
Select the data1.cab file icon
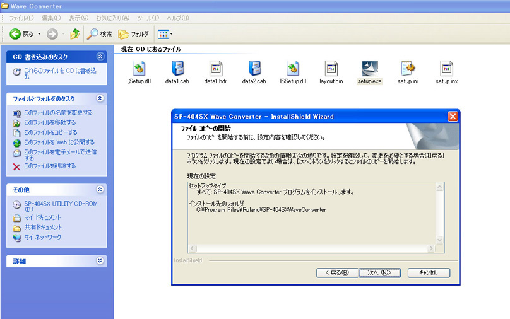pos(177,69)
